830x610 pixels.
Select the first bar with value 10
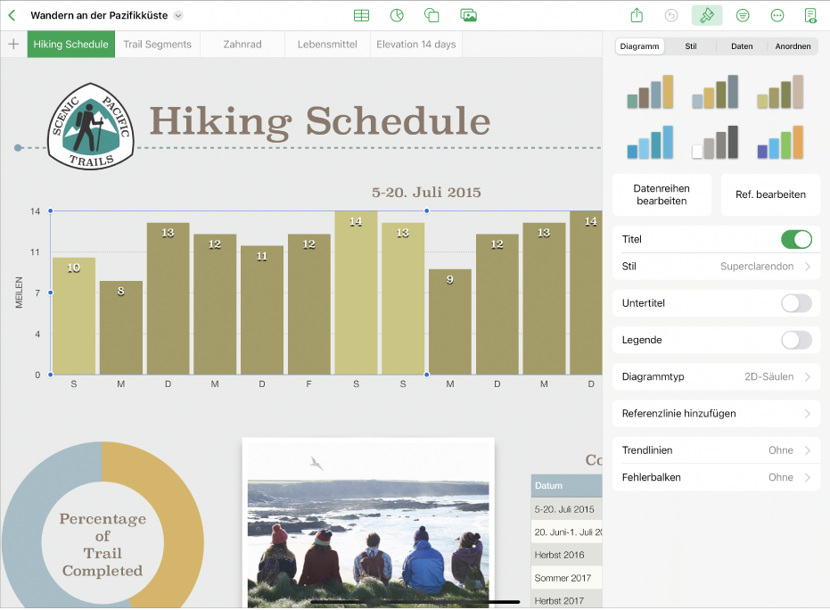tap(74, 316)
